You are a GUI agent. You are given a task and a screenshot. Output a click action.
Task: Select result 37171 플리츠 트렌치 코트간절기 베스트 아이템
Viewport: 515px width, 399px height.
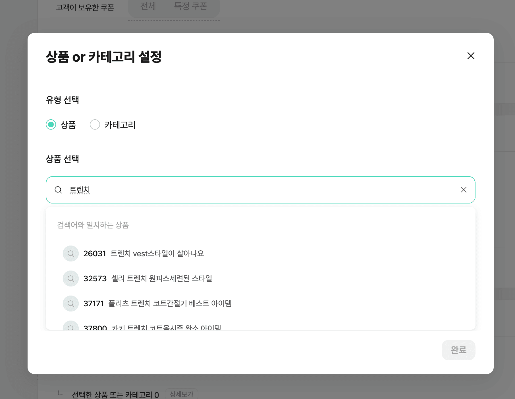[x=157, y=304]
